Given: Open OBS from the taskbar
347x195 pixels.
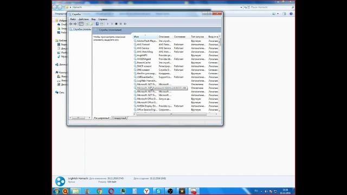Looking at the screenshot, I should click(x=170, y=191).
